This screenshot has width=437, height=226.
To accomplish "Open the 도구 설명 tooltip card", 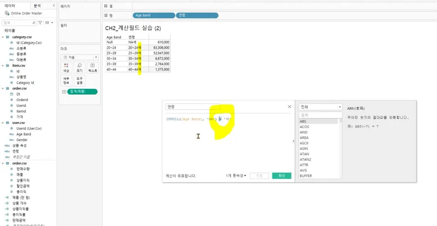I will [x=79, y=81].
